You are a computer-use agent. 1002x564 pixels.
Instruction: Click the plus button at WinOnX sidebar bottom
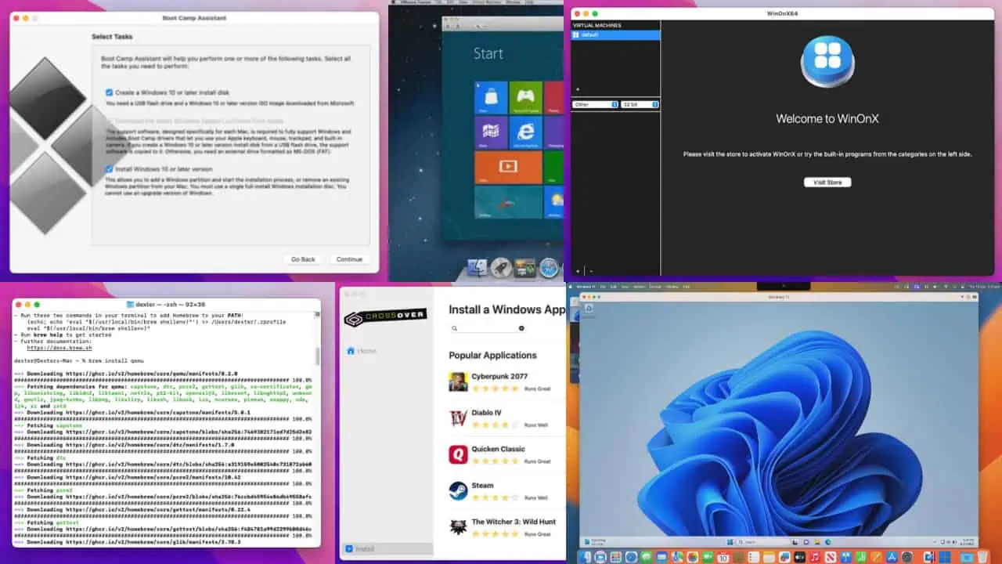click(578, 270)
